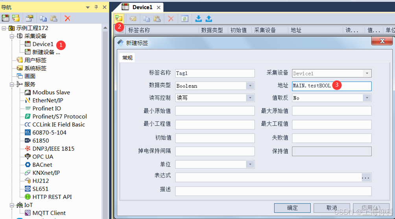Cancel the dialog with 取消
The height and width of the screenshot is (219, 395).
click(332, 208)
